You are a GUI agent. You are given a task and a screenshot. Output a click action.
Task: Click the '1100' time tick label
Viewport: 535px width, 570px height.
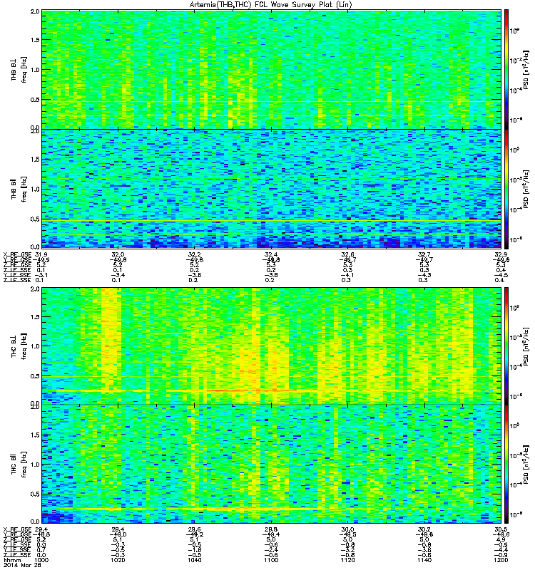click(271, 560)
